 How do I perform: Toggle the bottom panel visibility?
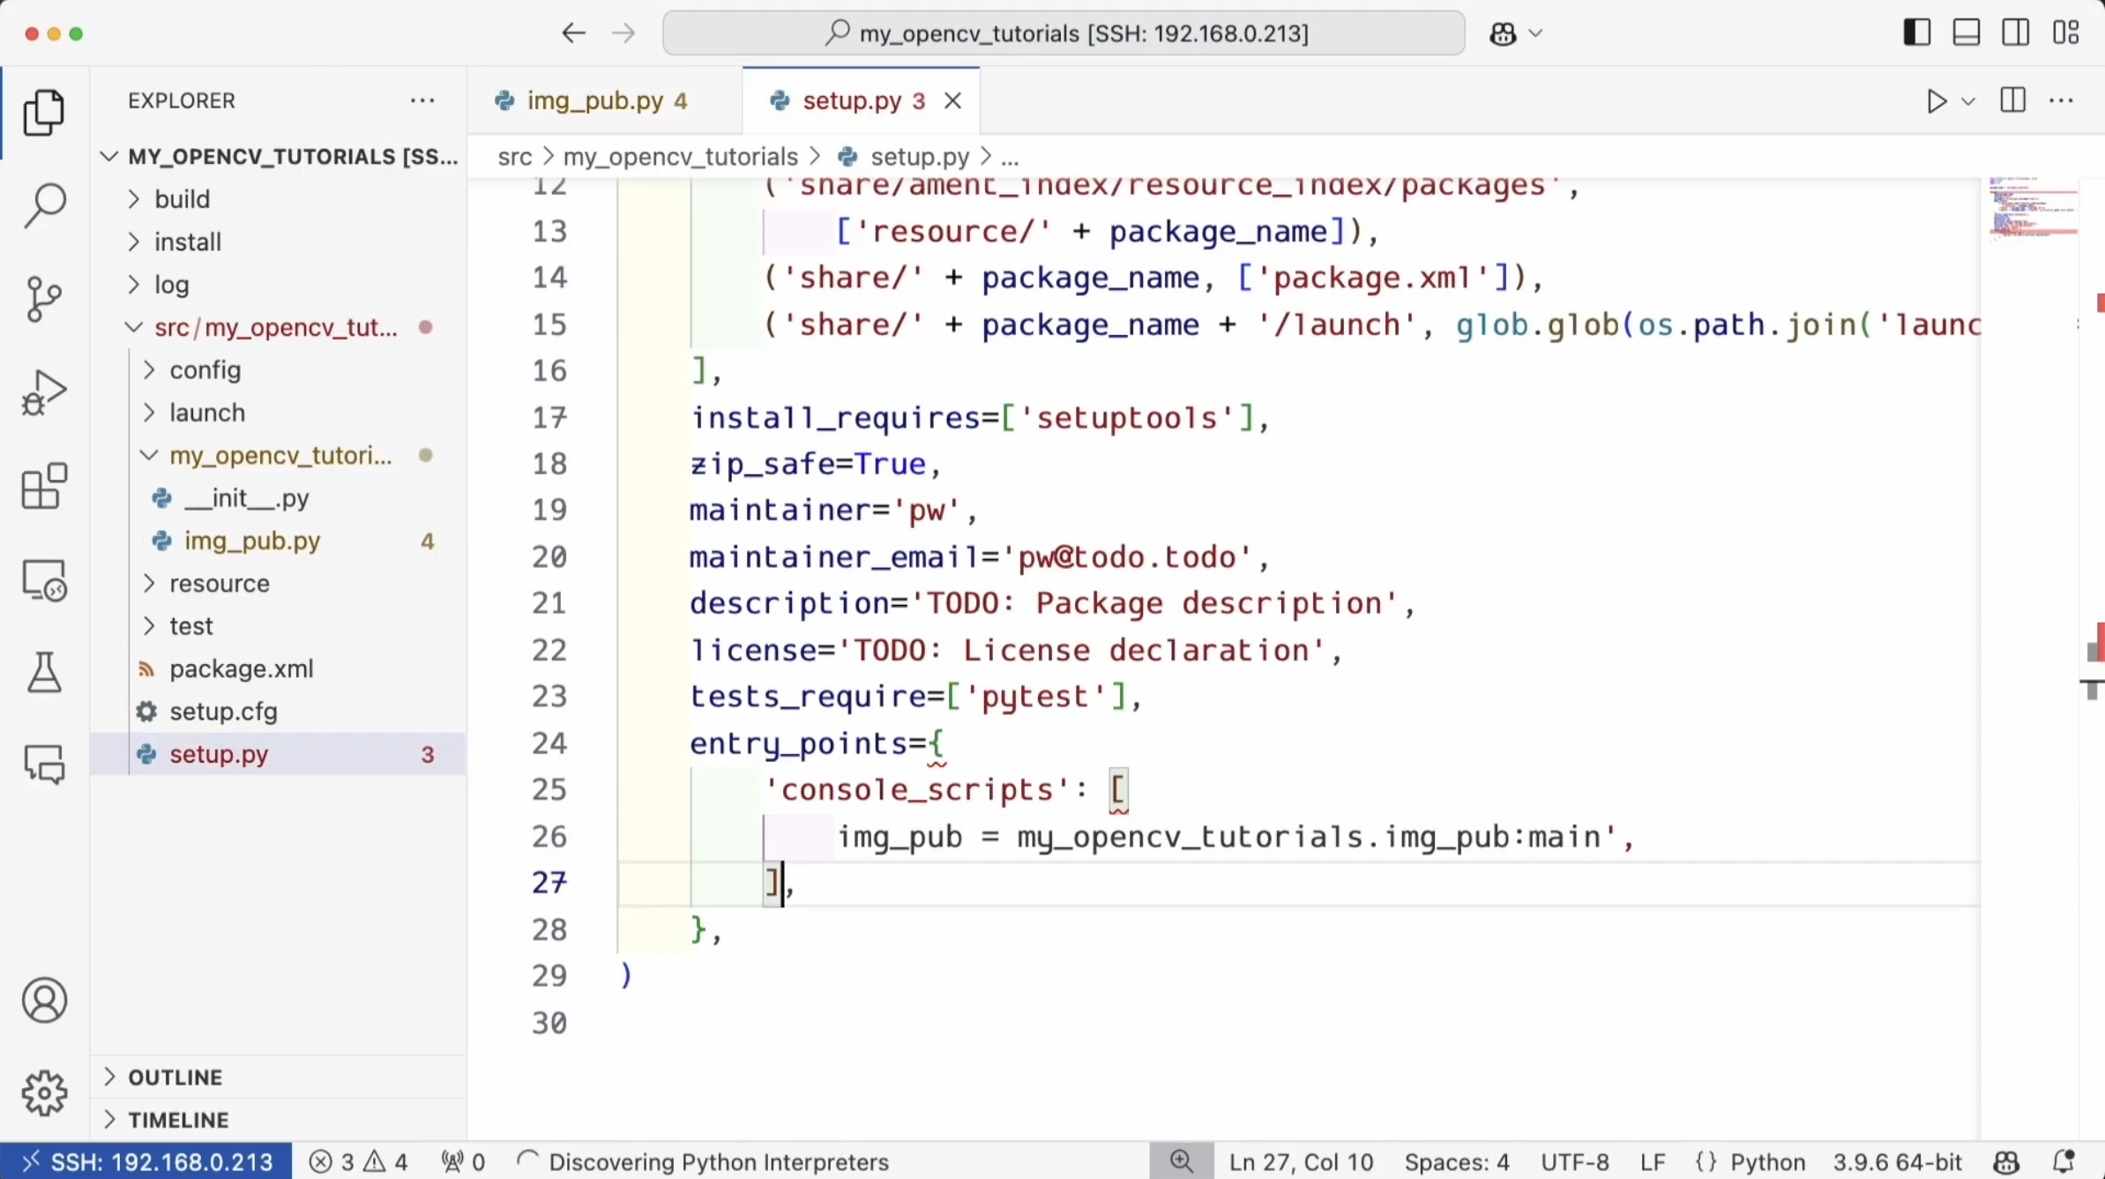pyautogui.click(x=1966, y=34)
